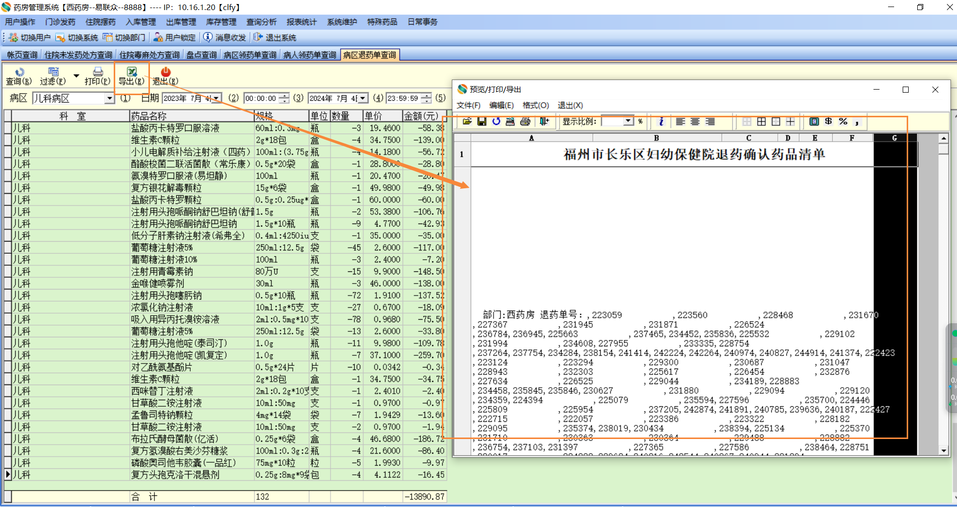Screen dimensions: 957x507
Task: Click the preview scrollbar down arrow
Action: [x=944, y=451]
